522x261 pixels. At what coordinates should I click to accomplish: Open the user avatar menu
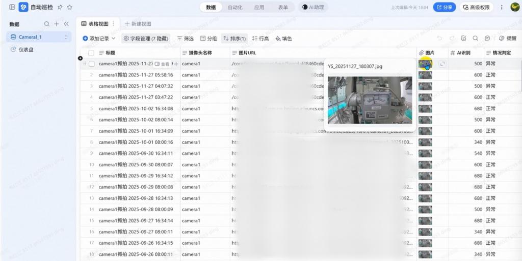(515, 7)
